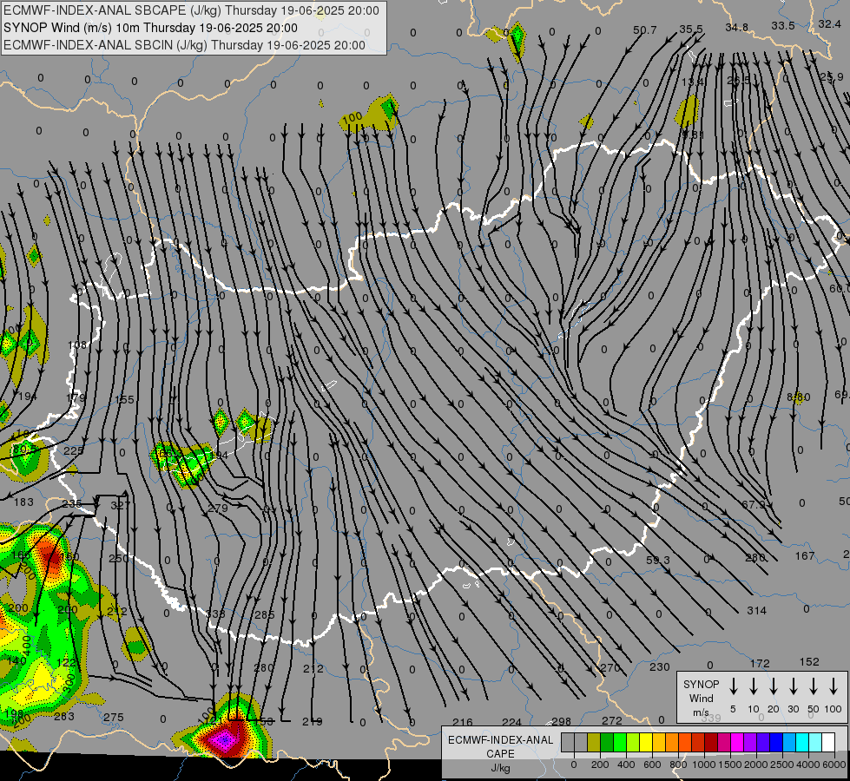Click the map value 275 at bottom left
Viewport: 850px width, 781px height.
coord(113,718)
